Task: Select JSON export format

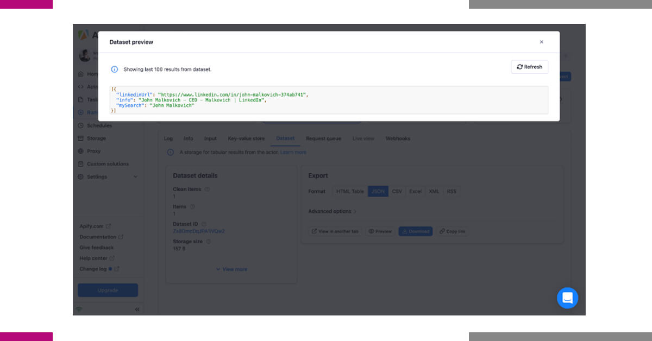Action: [378, 192]
